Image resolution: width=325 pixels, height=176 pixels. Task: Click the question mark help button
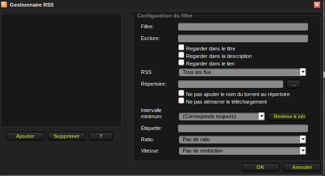[x=101, y=136]
